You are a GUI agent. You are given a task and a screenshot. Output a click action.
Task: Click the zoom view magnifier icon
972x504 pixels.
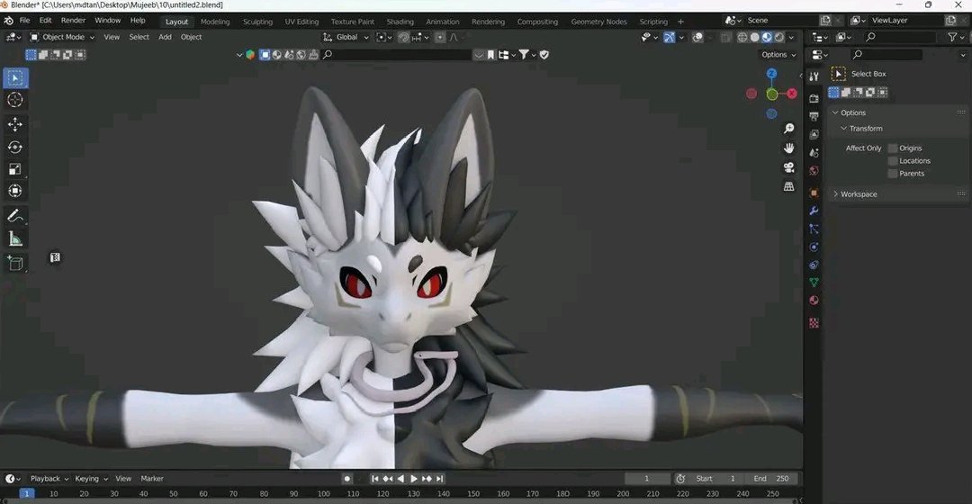click(x=788, y=129)
